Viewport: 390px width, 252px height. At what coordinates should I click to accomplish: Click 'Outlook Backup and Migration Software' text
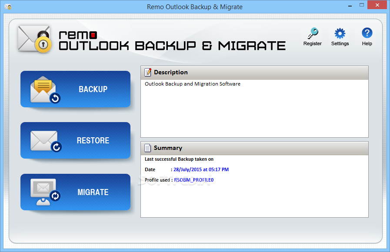(193, 84)
